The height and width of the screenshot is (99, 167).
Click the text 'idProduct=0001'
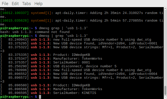pos(143,43)
